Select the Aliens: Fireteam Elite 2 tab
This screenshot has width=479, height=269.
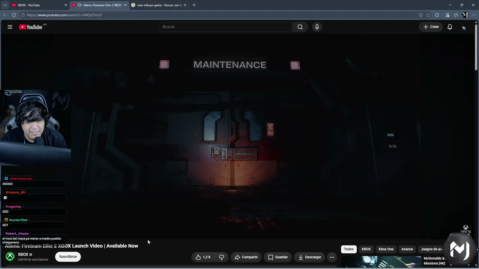[x=99, y=5]
